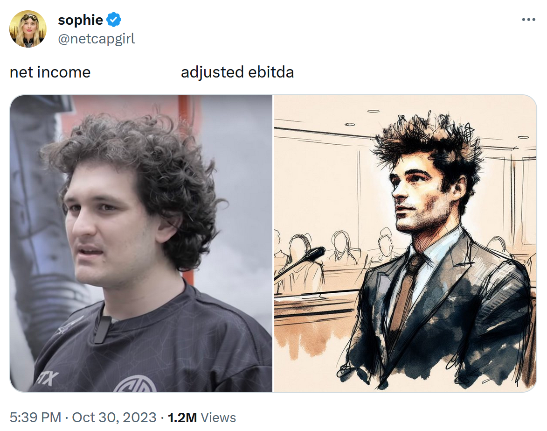Click the 5:39 PM timestamp

click(x=35, y=417)
